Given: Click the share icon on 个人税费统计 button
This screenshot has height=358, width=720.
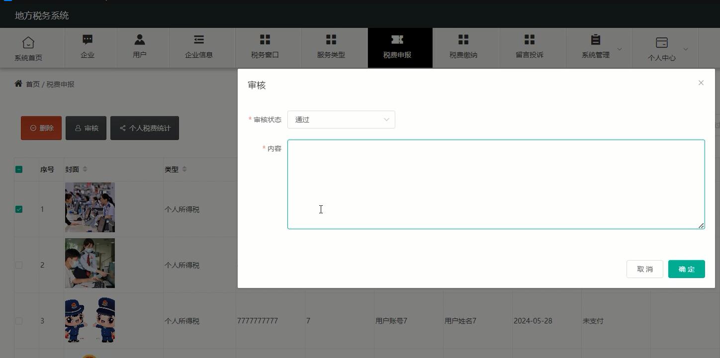Looking at the screenshot, I should click(123, 128).
